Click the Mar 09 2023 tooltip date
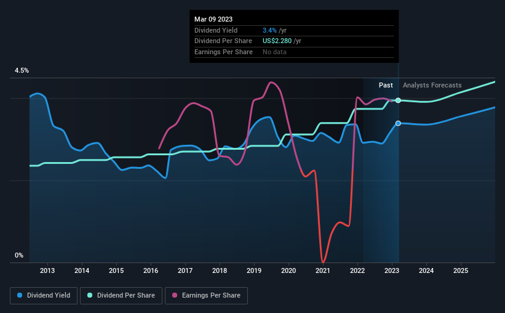 point(213,19)
